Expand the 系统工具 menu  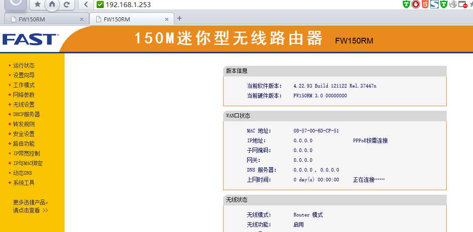[24, 183]
